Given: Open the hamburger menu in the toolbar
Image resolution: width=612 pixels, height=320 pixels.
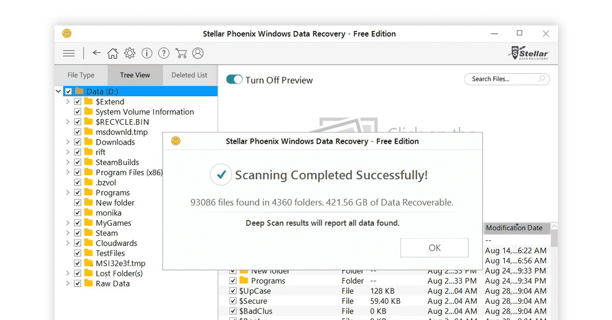Looking at the screenshot, I should click(69, 53).
